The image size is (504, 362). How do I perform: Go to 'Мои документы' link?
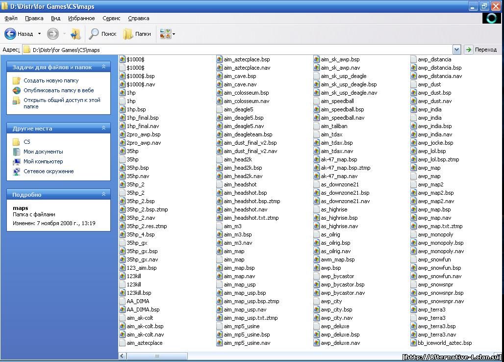44,152
